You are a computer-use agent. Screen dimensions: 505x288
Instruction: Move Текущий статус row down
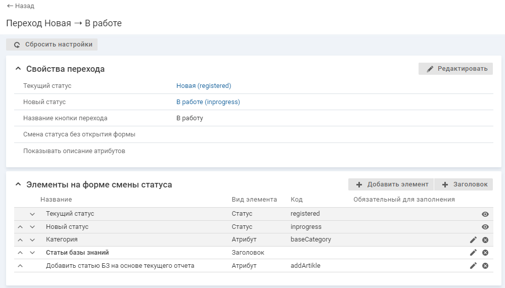(32, 214)
